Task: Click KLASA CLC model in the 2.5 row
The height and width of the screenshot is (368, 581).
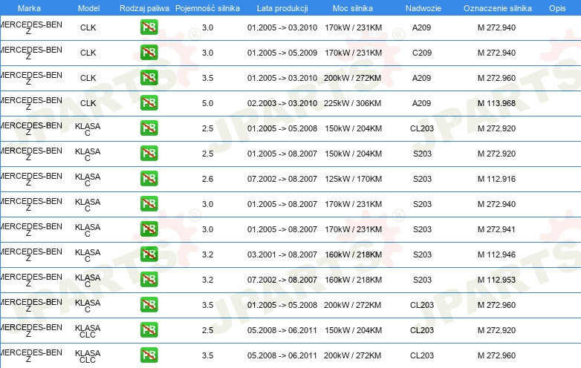Action: [88, 331]
